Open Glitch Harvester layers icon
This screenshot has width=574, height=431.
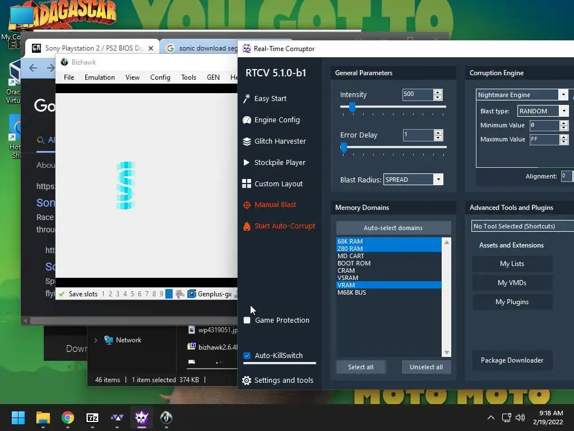point(247,141)
